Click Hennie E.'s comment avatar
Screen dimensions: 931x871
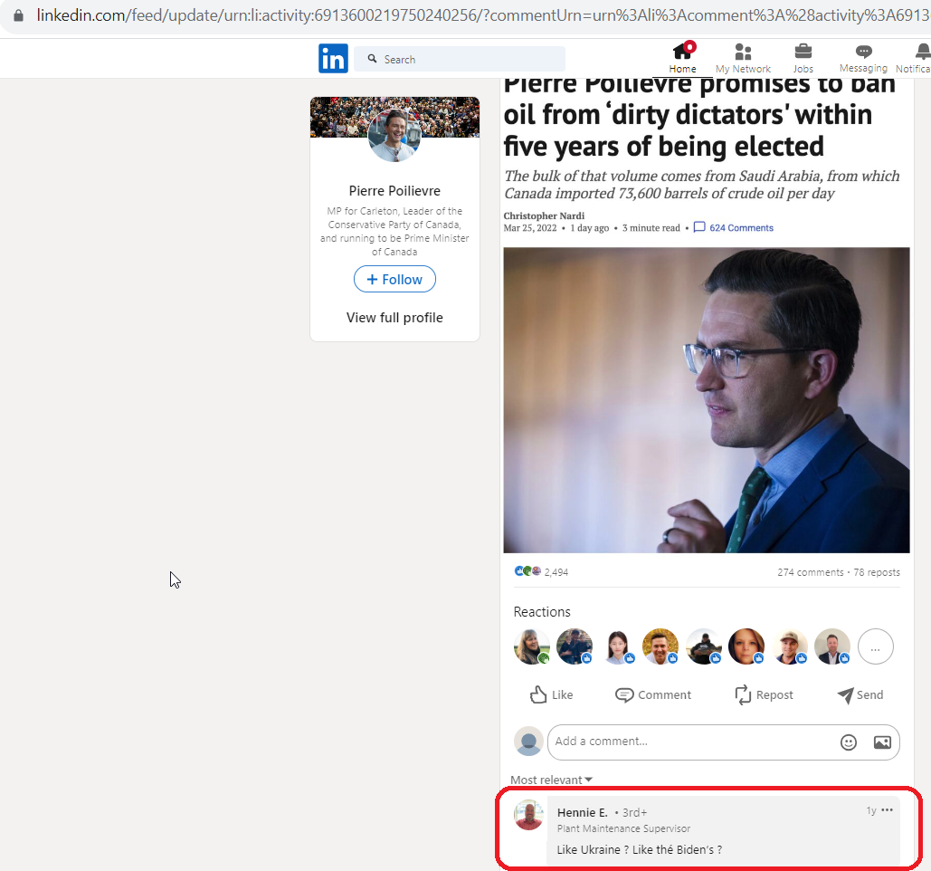[x=528, y=815]
